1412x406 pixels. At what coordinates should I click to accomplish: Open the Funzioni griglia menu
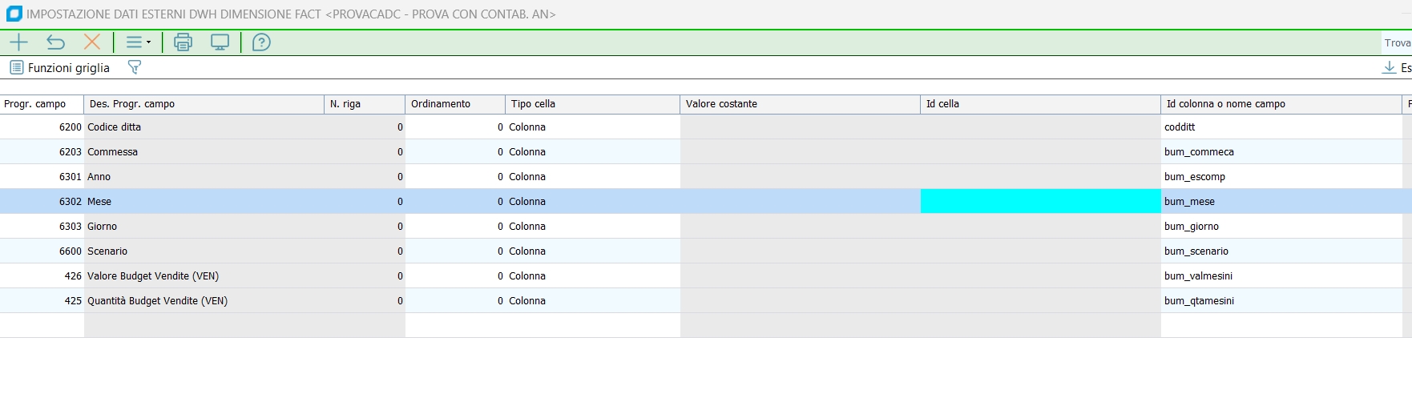pyautogui.click(x=60, y=68)
